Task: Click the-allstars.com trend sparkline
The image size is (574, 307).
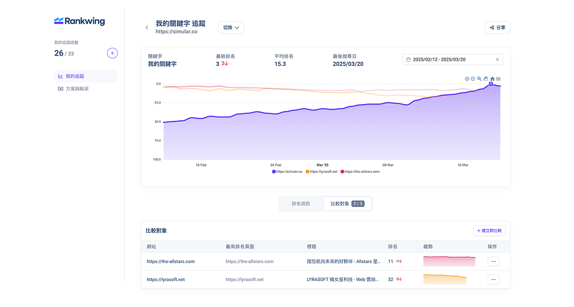Action: (449, 261)
